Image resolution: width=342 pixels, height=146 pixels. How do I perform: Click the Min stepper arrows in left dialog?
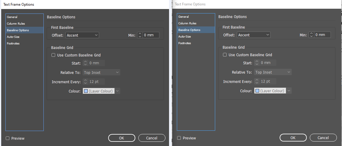click(x=140, y=35)
